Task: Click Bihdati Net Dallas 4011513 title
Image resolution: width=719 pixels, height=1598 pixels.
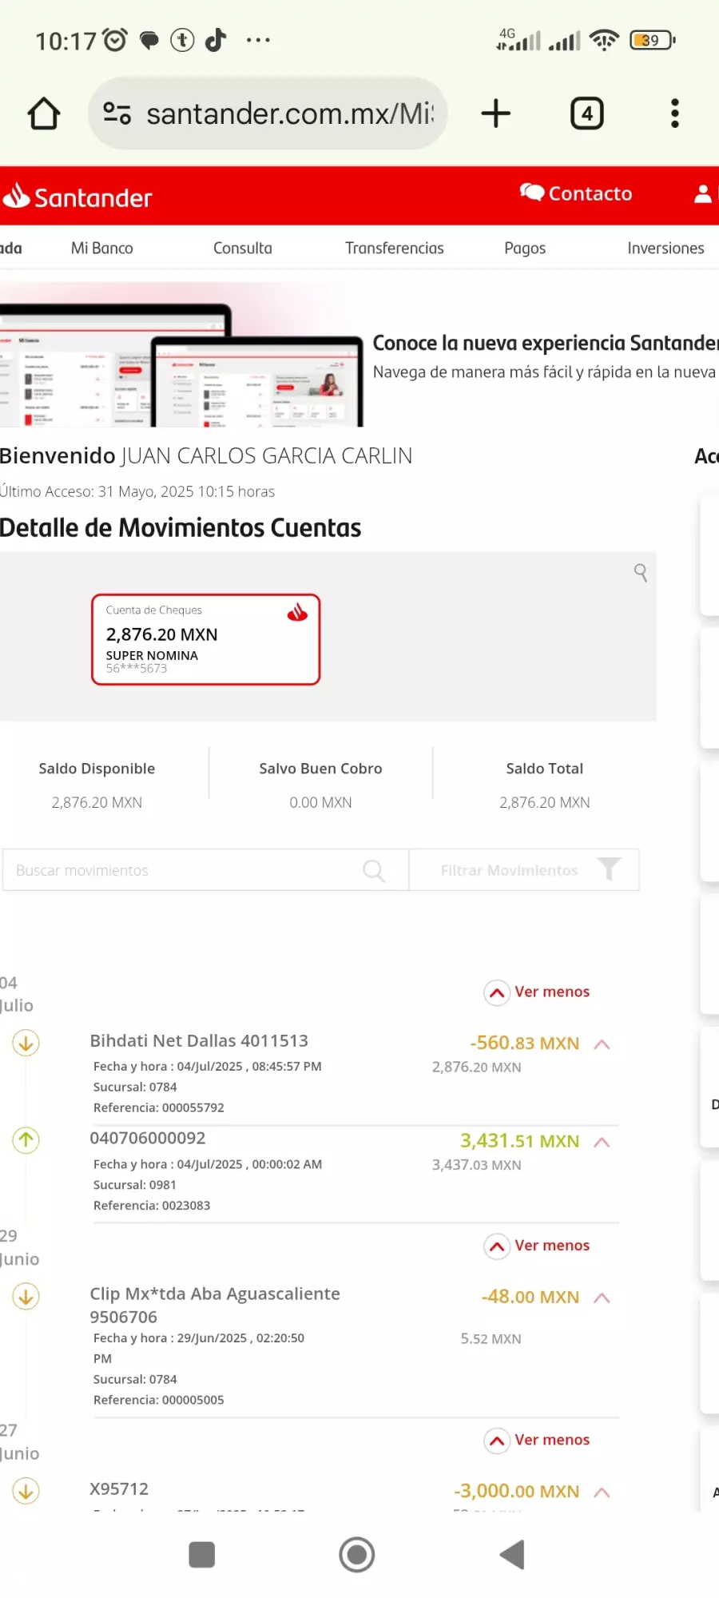Action: 199,1041
